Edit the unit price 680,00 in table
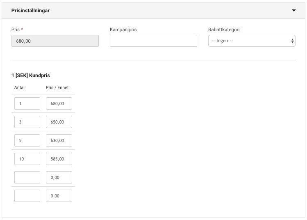This screenshot has height=220, width=307. point(59,103)
